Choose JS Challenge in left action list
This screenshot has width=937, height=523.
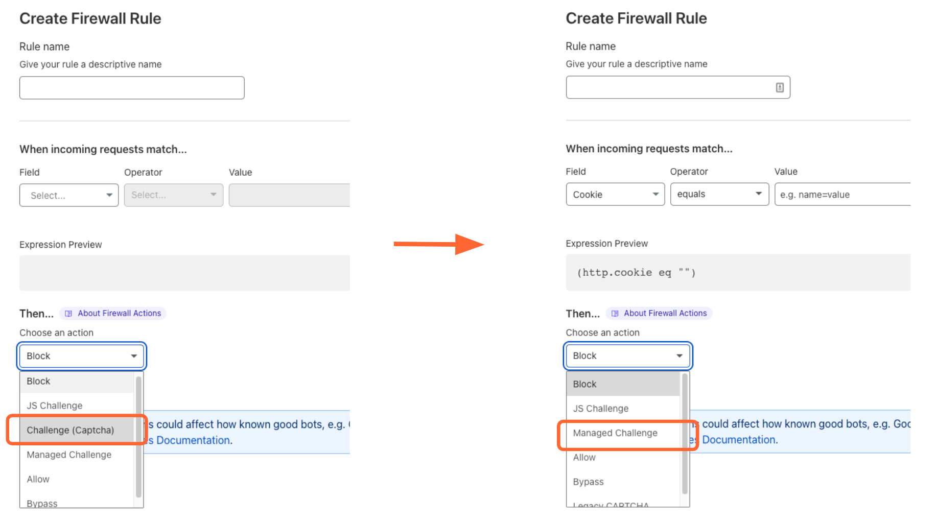(55, 406)
